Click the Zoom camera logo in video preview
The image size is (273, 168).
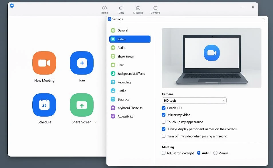point(212,53)
